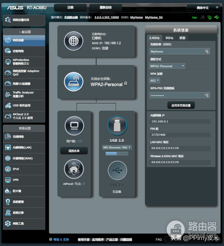Viewport: 224px width, 246px height.
Task: Open IPv6 sidebar icon
Action: click(8, 169)
